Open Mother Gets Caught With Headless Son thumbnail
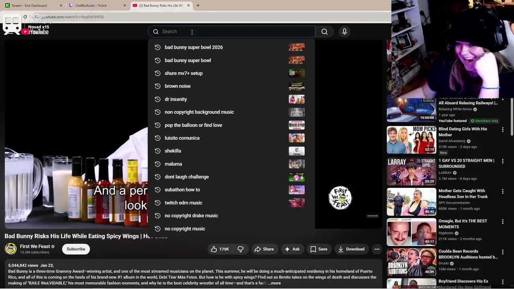Screen dimensions: 514x289 (411, 202)
